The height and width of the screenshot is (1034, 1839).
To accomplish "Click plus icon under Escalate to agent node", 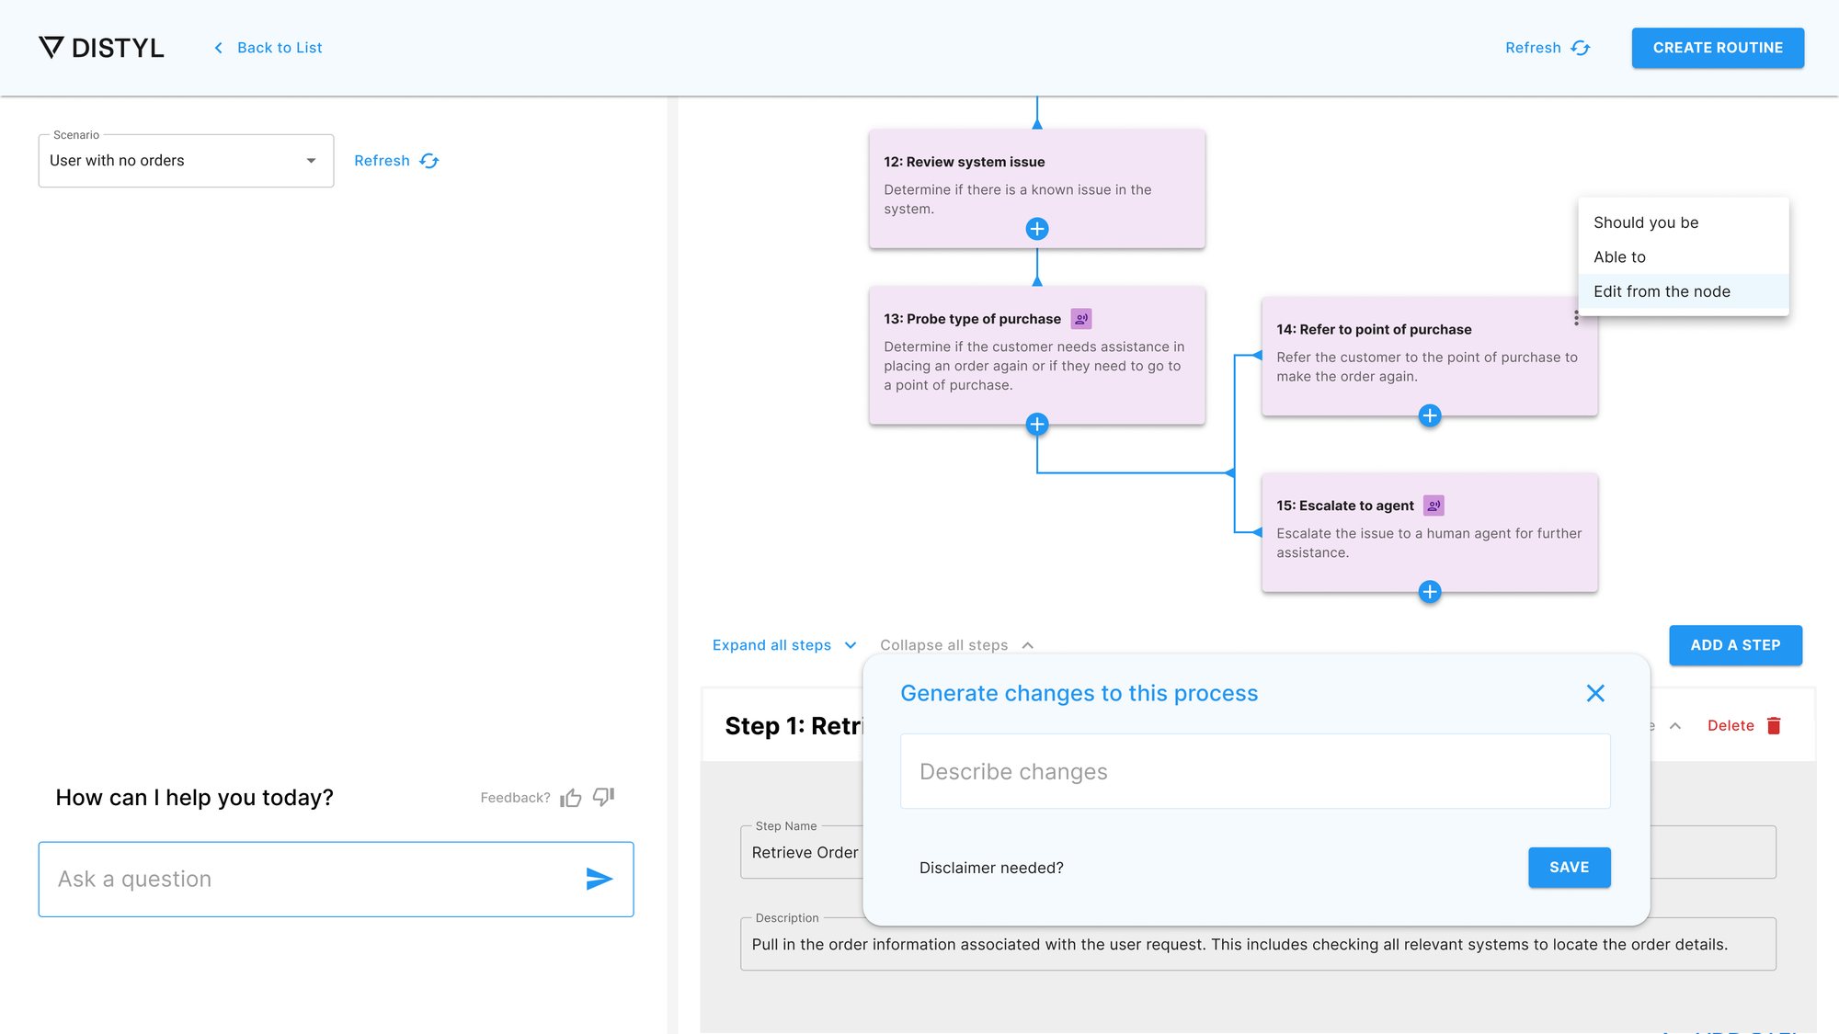I will point(1430,592).
